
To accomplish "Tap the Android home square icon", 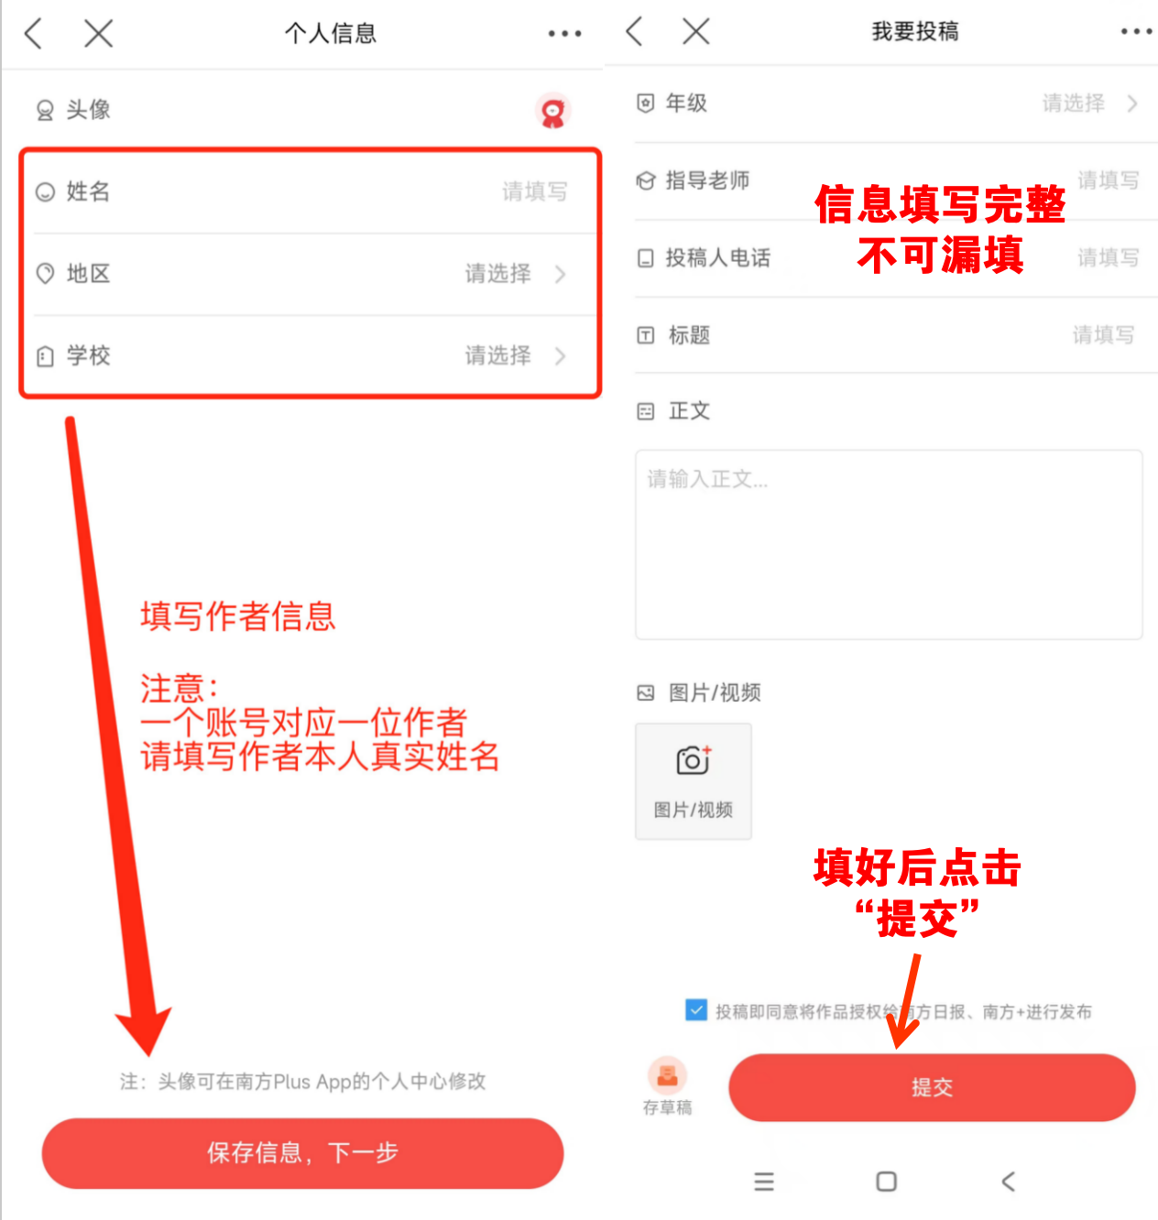I will pos(886,1182).
